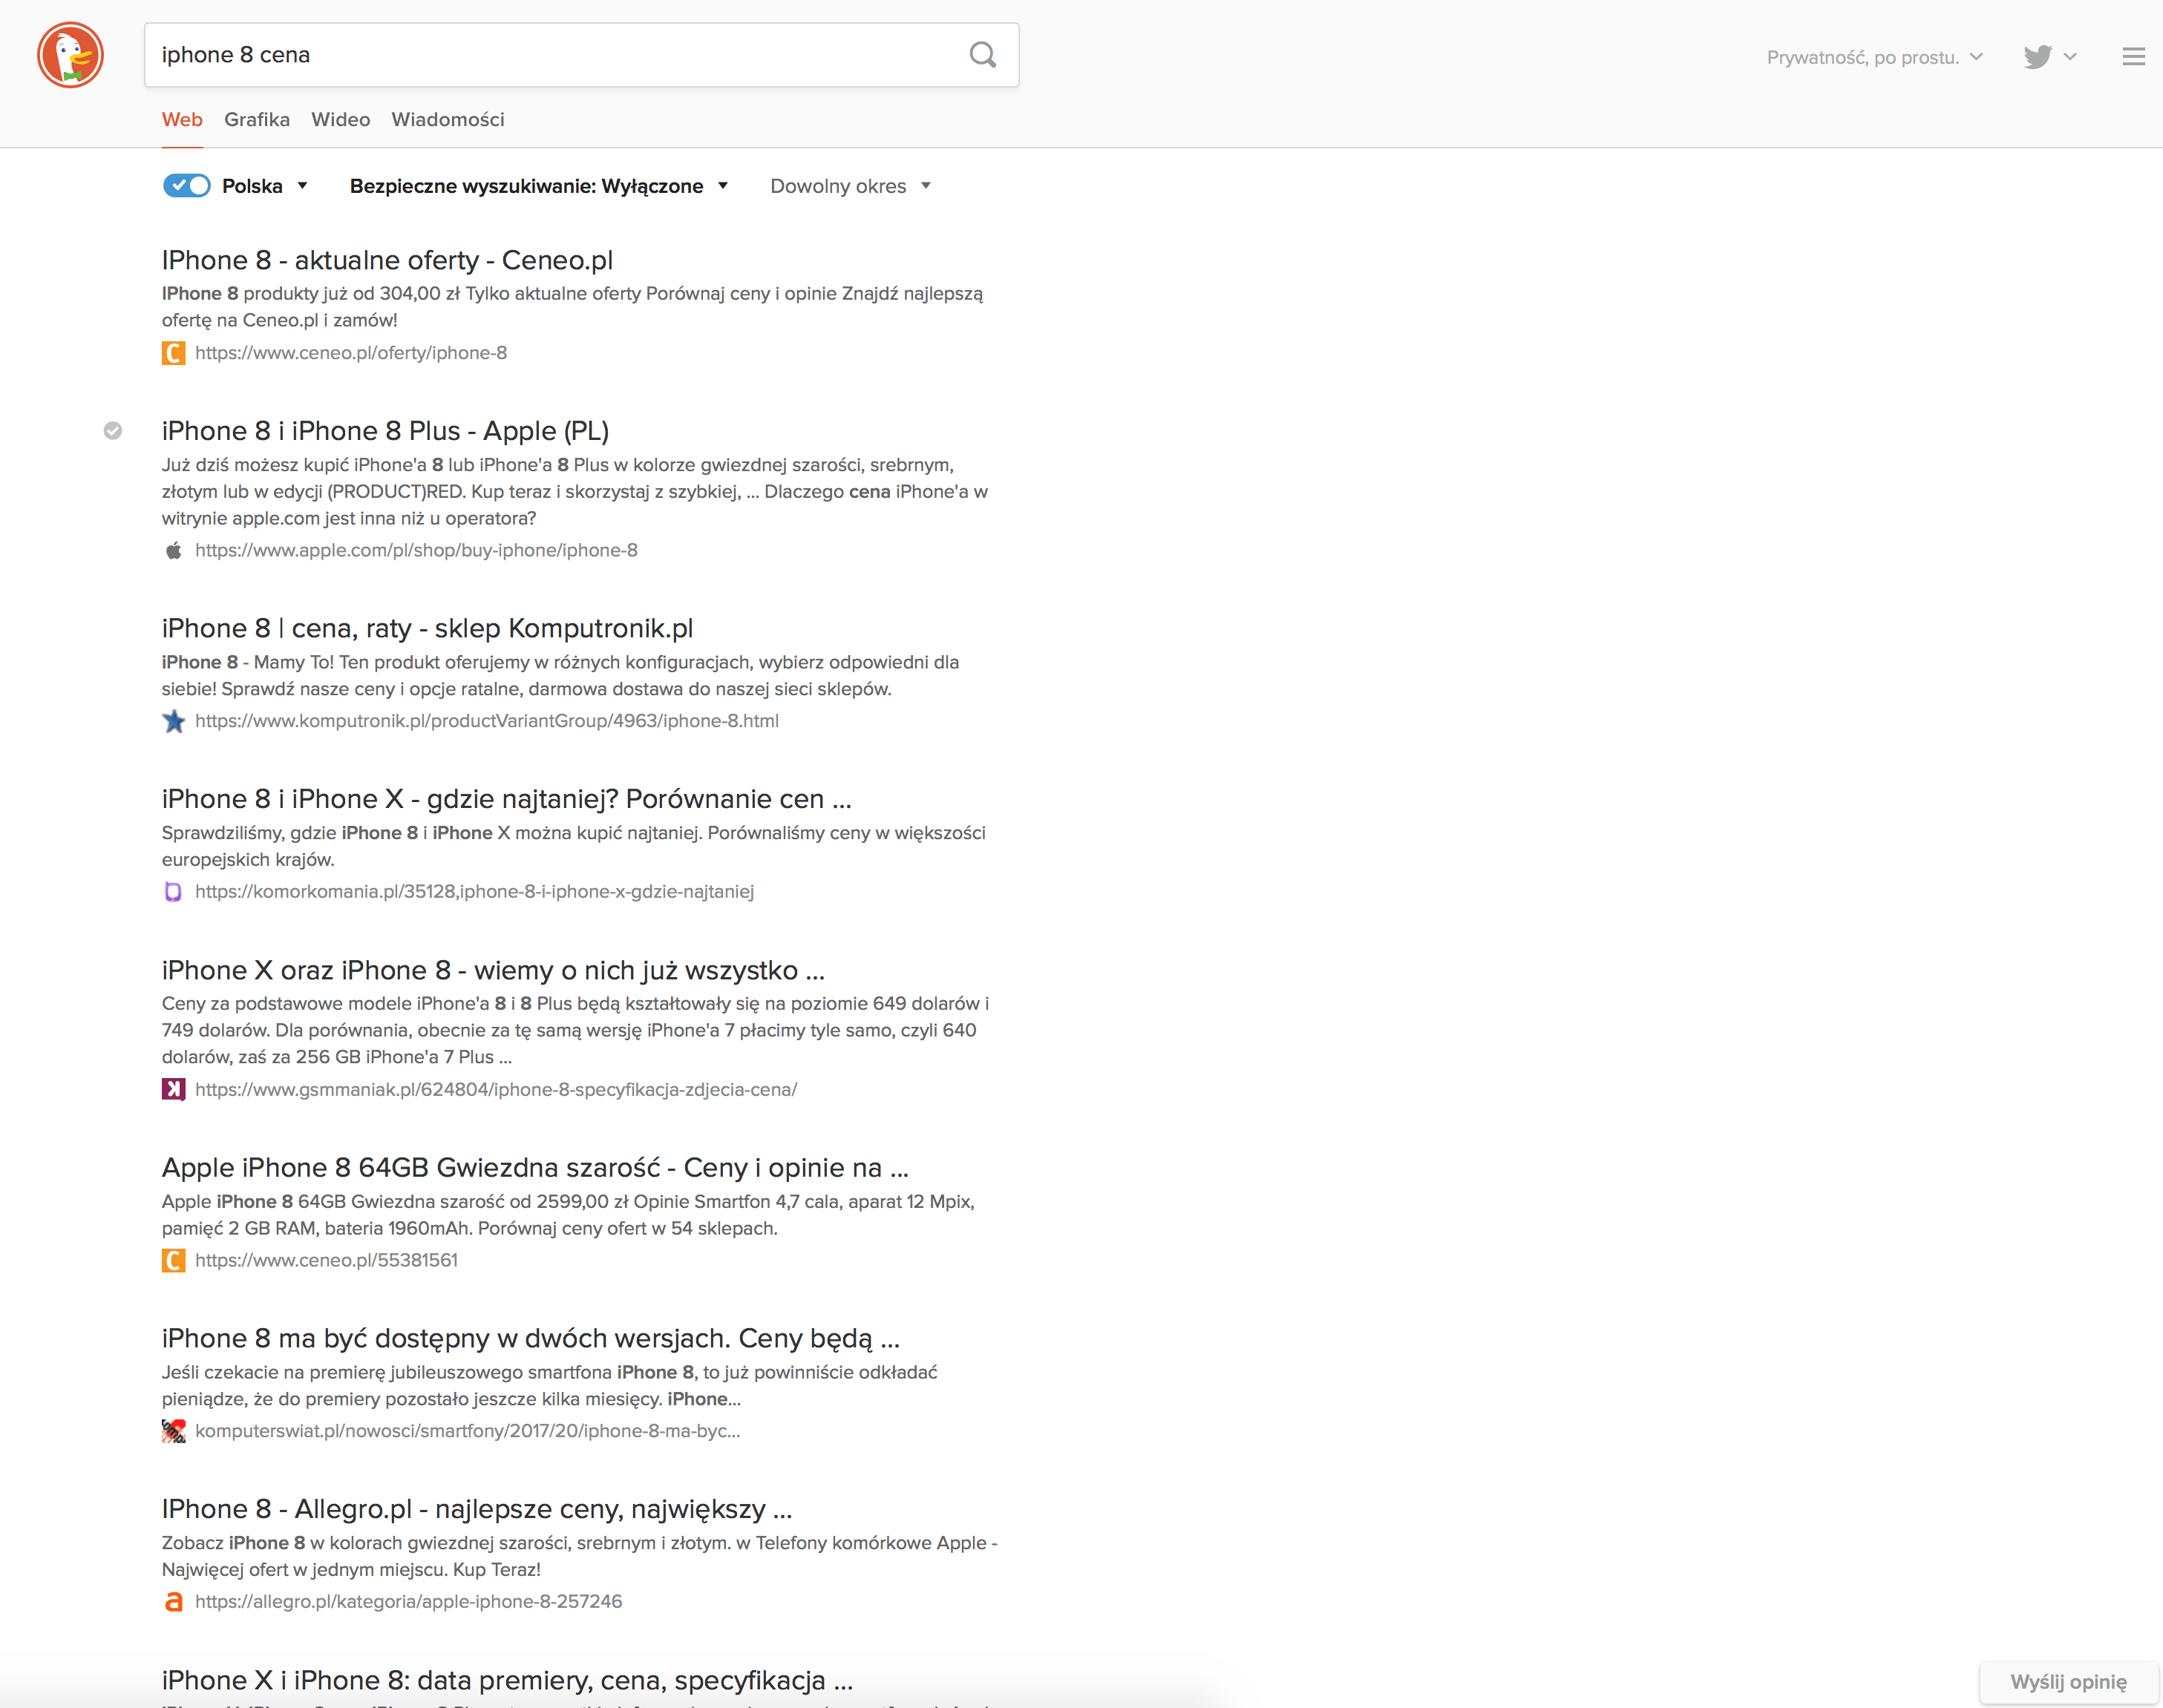Expand the Polska region dropdown

265,186
